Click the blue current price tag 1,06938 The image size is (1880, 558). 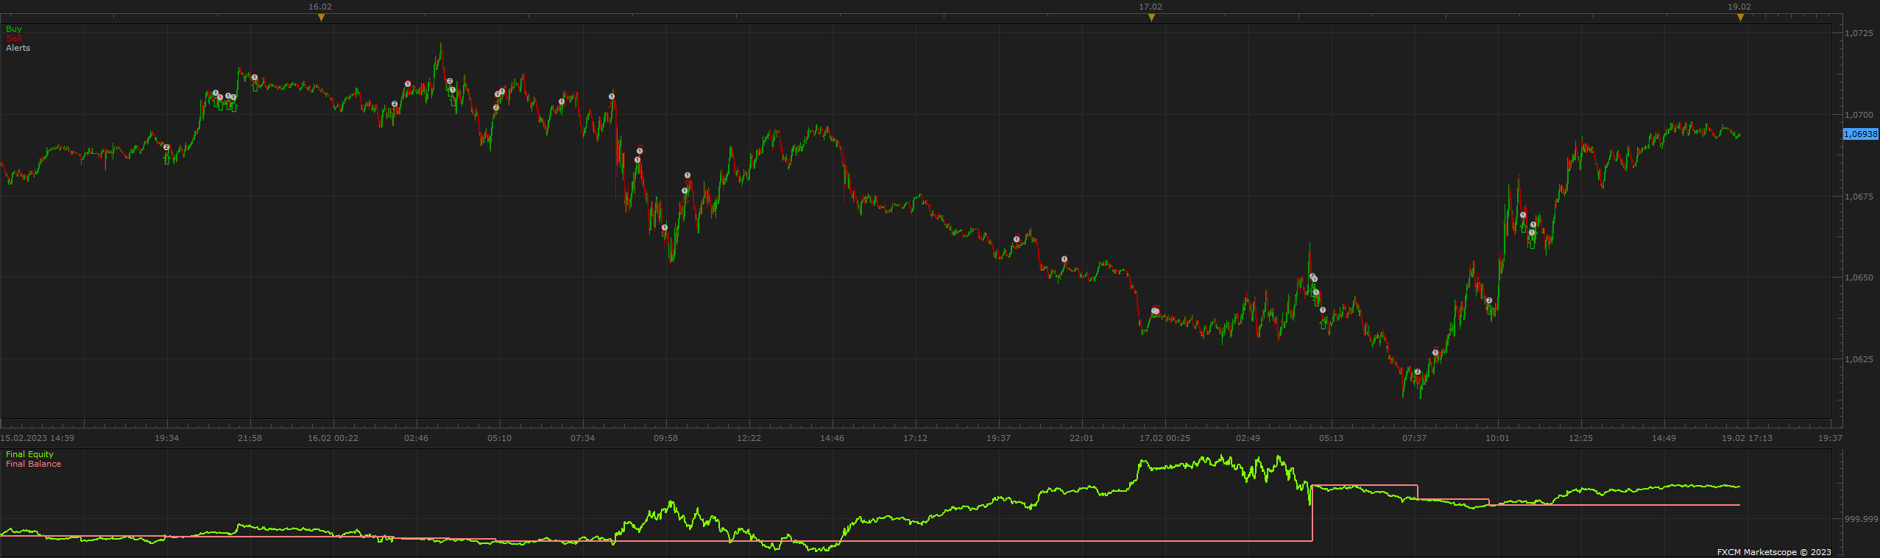pyautogui.click(x=1860, y=134)
